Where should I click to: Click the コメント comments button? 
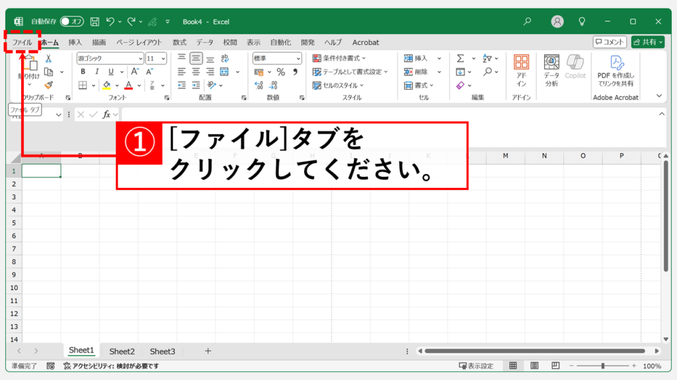(x=610, y=42)
